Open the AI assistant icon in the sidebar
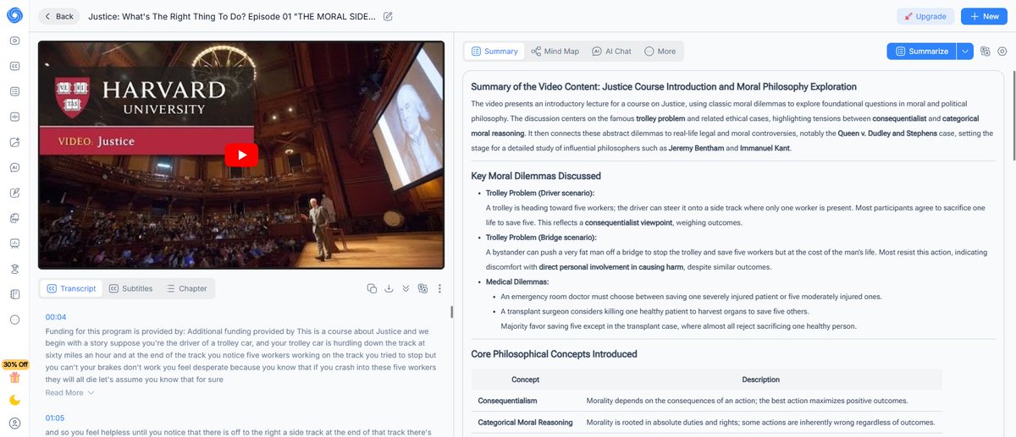The width and height of the screenshot is (1016, 437). (14, 167)
